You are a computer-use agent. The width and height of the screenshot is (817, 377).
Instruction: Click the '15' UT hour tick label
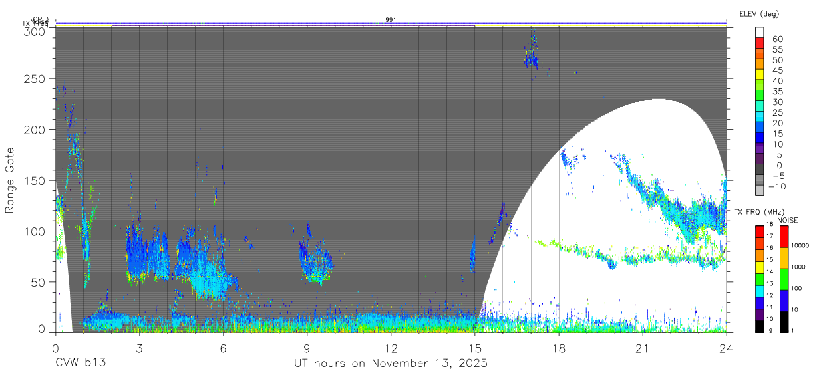pyautogui.click(x=474, y=348)
